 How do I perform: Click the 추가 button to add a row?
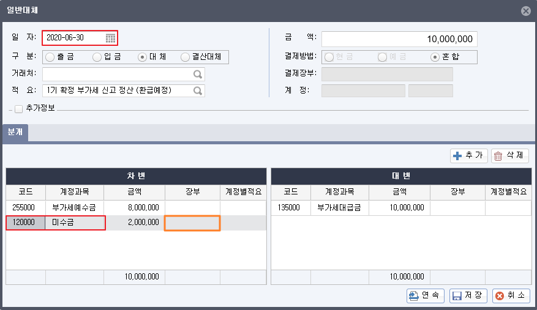468,156
